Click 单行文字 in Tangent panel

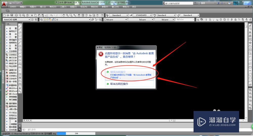click(11, 58)
